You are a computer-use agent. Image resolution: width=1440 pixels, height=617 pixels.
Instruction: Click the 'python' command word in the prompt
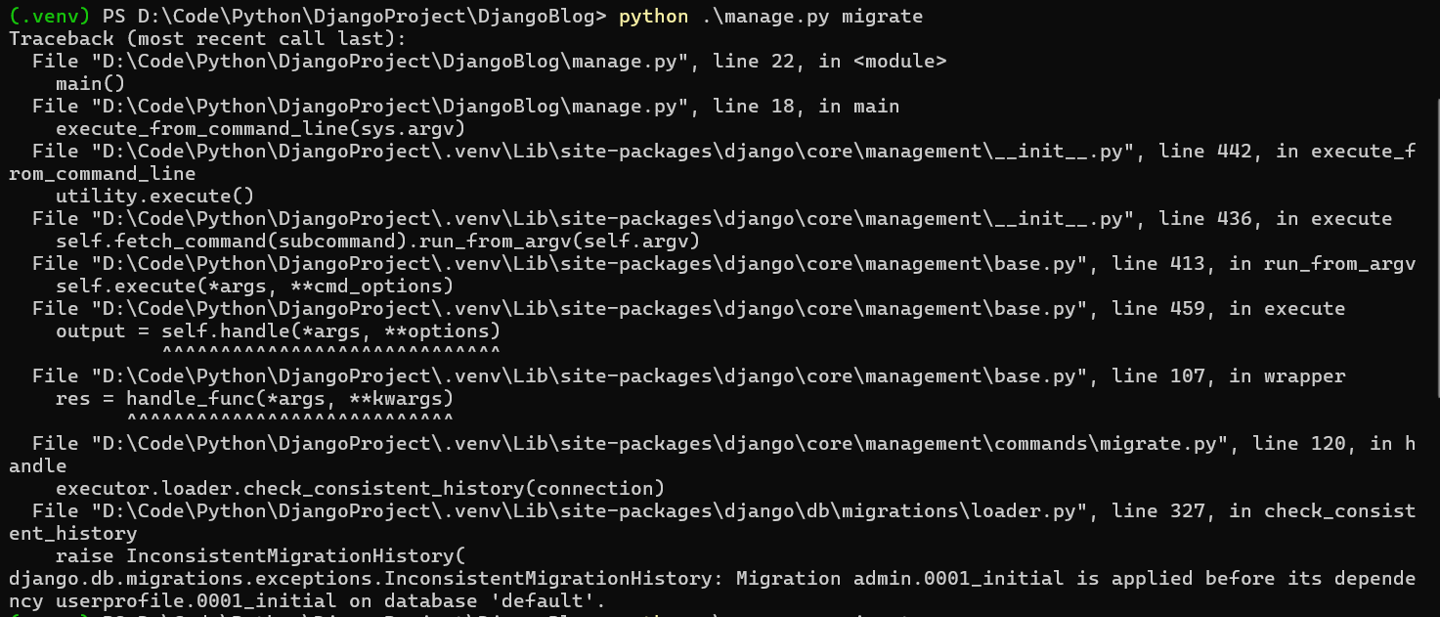[653, 17]
